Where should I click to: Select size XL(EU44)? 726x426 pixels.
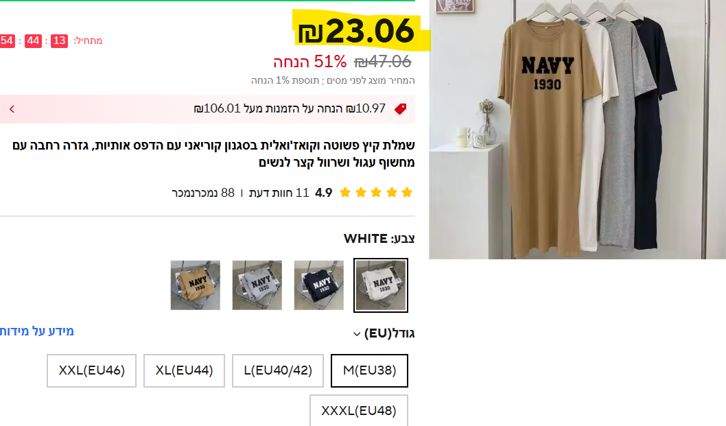click(185, 370)
